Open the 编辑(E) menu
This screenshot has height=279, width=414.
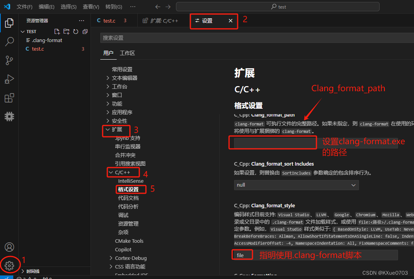[x=46, y=7]
